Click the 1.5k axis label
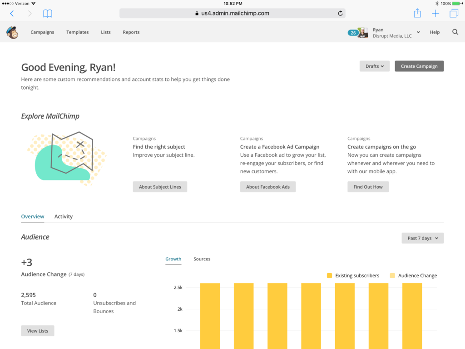Image resolution: width=465 pixels, height=349 pixels. point(178,330)
